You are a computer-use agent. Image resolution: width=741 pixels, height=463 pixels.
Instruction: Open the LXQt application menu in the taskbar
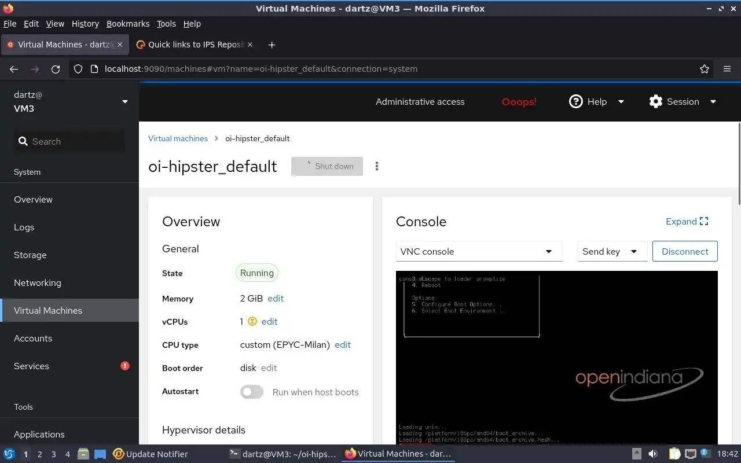[x=9, y=454]
